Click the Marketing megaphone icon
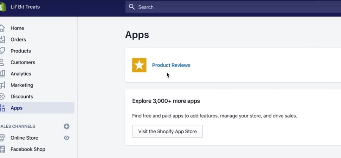The height and width of the screenshot is (158, 341). 2,85
